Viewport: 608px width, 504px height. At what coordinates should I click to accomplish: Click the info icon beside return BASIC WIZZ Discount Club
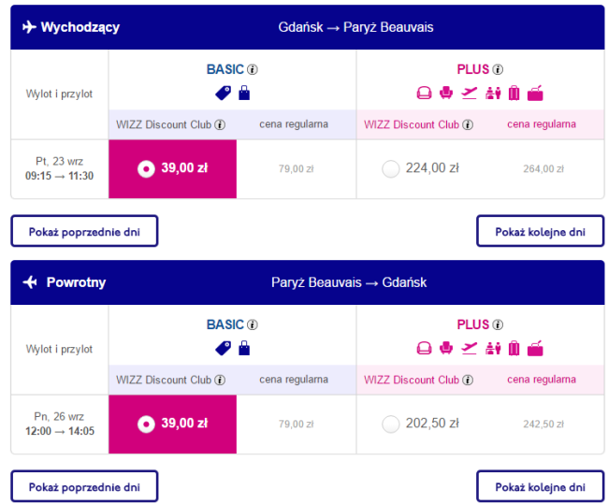pos(220,380)
